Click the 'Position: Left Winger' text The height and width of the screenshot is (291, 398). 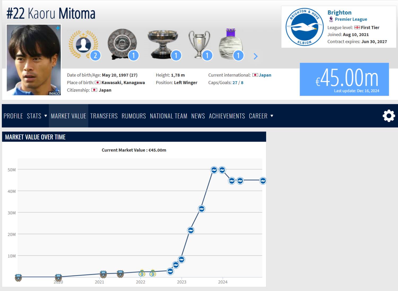(177, 82)
